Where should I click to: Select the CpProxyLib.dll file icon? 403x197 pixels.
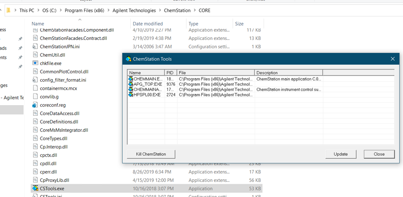[x=35, y=180]
